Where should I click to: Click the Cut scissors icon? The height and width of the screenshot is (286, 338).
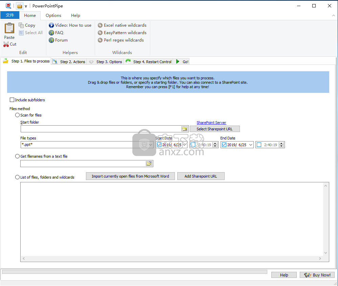click(x=6, y=44)
